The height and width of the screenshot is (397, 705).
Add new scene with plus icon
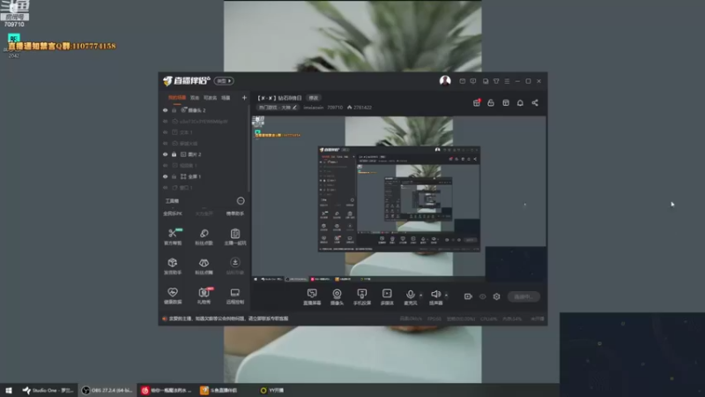pyautogui.click(x=244, y=98)
